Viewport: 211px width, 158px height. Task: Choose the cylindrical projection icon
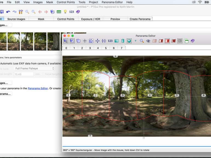tap(123, 41)
